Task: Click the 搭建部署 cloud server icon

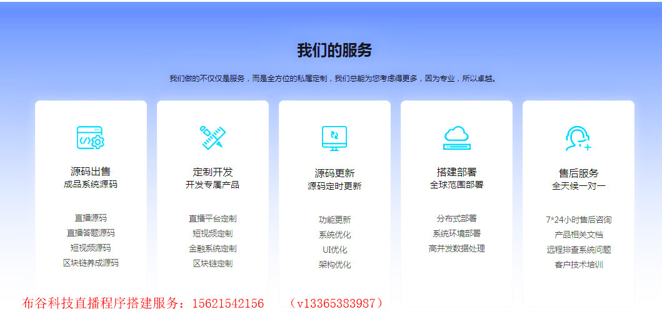Action: [456, 137]
